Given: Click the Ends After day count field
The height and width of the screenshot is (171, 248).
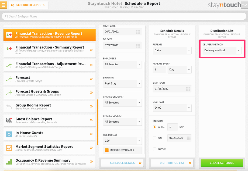Looking at the screenshot, I should [x=173, y=127].
